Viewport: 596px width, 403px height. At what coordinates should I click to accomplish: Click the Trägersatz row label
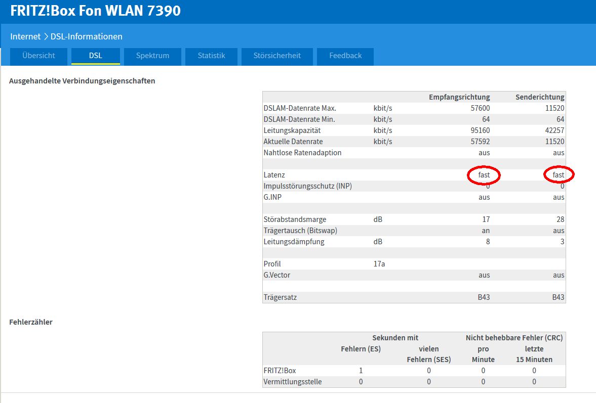[x=280, y=297]
